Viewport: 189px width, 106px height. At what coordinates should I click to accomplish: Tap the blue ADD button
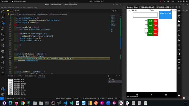pyautogui.click(x=162, y=13)
